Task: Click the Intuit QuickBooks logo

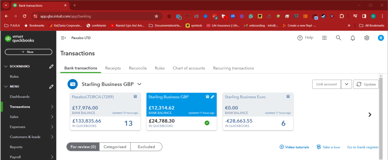Action: coord(19,39)
